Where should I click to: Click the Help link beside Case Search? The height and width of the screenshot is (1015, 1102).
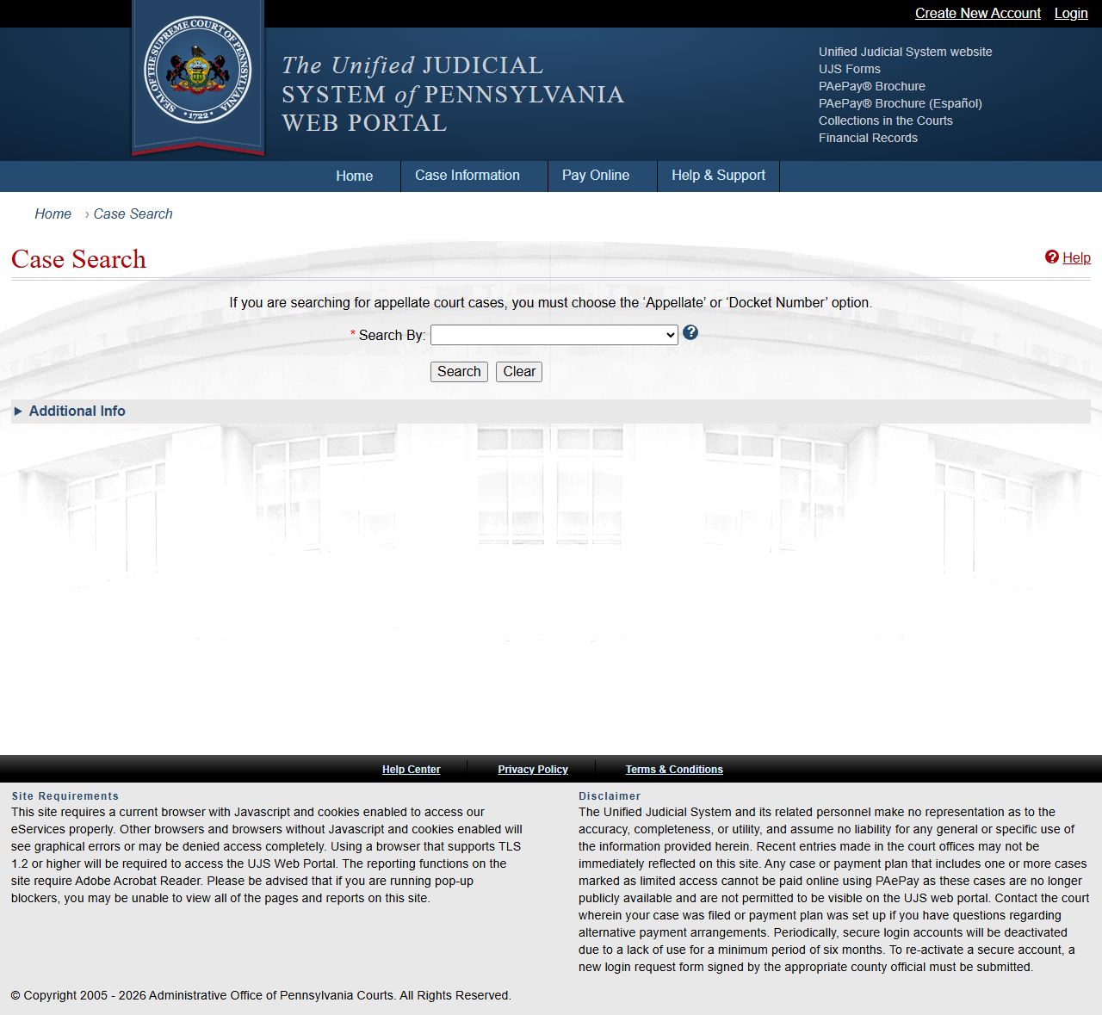pyautogui.click(x=1076, y=257)
